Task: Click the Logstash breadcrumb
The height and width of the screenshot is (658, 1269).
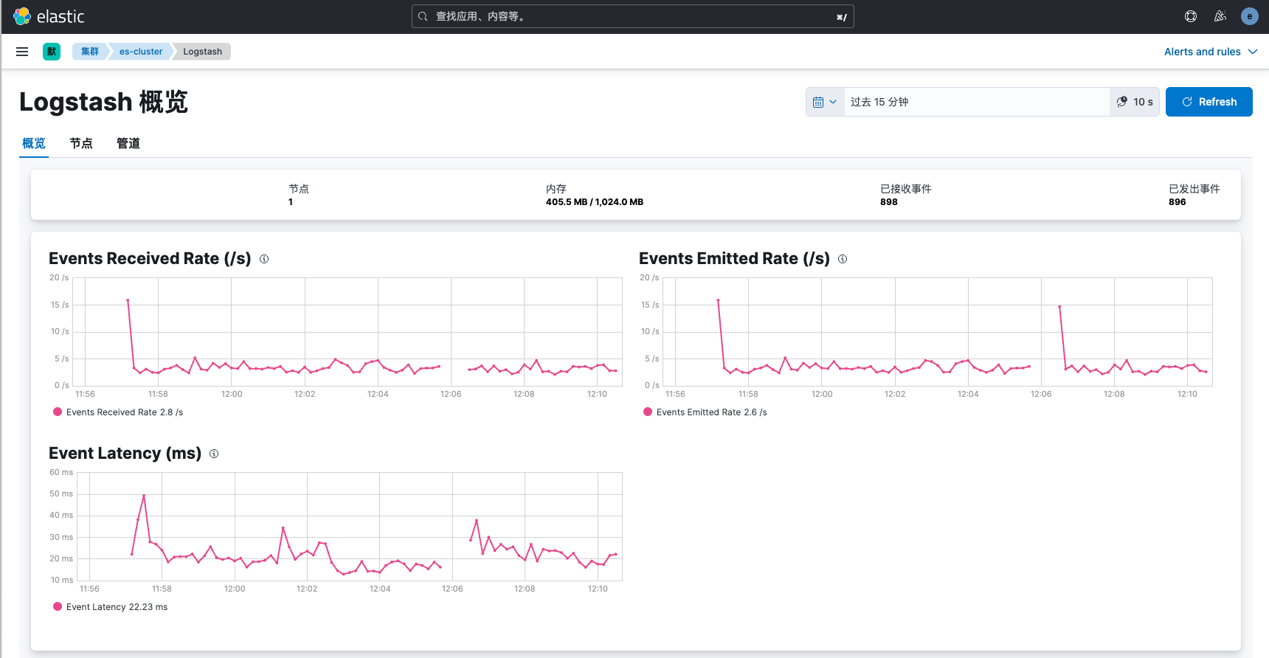Action: (203, 52)
